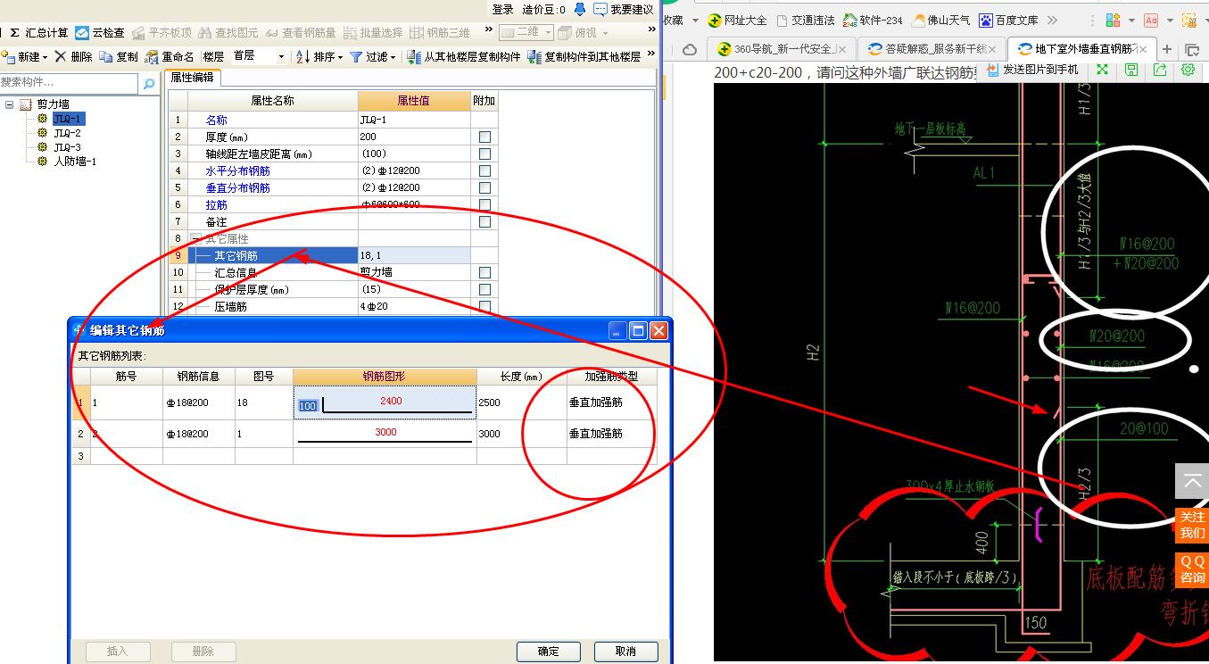Click 发送图片到手机 send image button
Screen dimensions: 1209x664
point(1031,70)
